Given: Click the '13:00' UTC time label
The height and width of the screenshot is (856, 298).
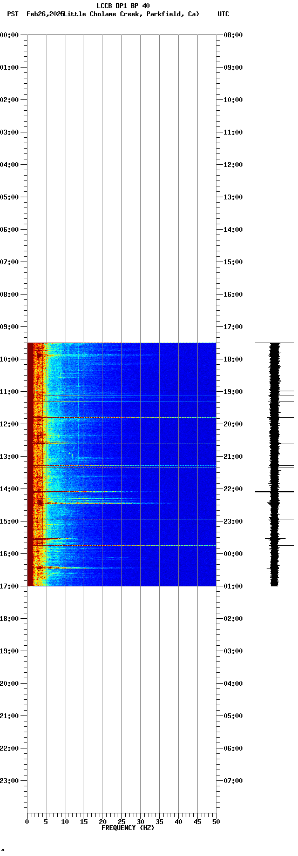Looking at the screenshot, I should point(233,197).
